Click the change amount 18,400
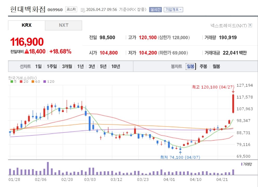258x187 pixels. tap(37, 51)
